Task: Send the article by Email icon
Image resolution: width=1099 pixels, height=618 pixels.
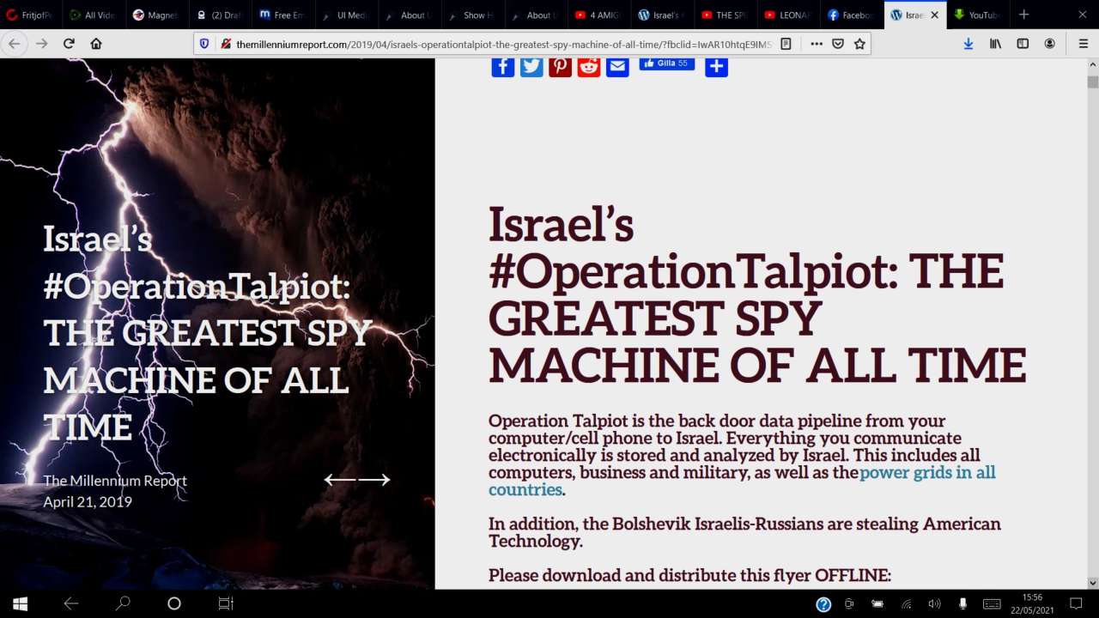Action: 617,66
